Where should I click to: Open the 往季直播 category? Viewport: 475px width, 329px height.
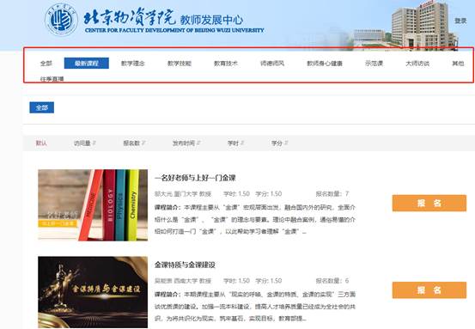[52, 79]
